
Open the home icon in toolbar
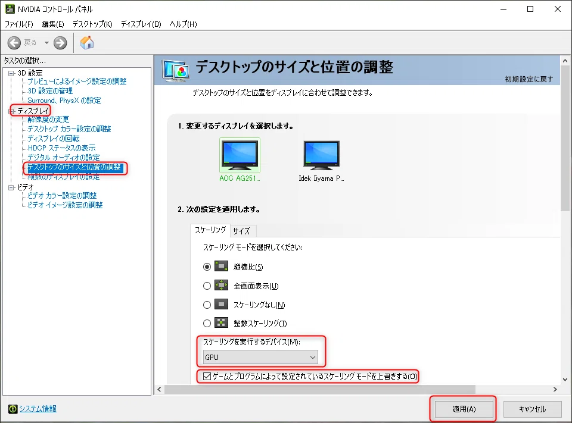point(87,43)
